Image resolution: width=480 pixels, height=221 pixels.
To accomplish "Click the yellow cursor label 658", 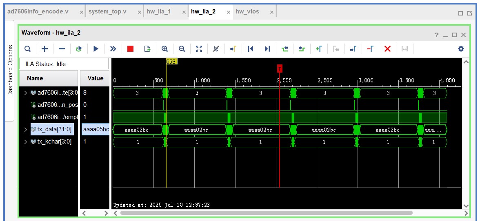I will pyautogui.click(x=171, y=62).
